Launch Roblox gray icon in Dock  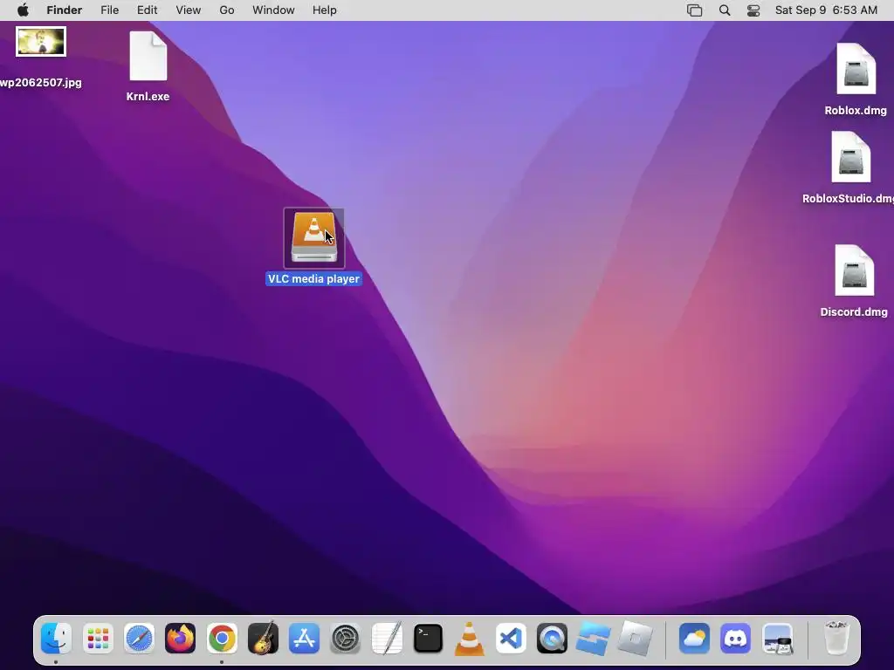(x=635, y=638)
